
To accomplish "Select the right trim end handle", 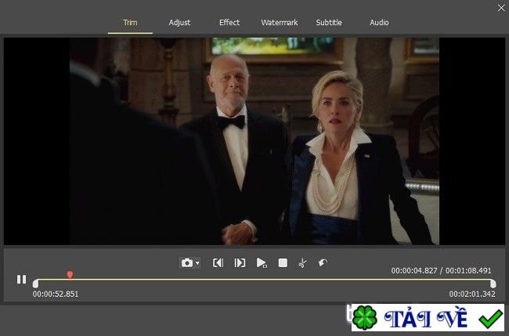I will [x=493, y=284].
